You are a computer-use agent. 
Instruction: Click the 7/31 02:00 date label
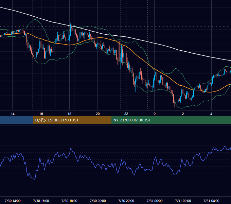click(183, 201)
